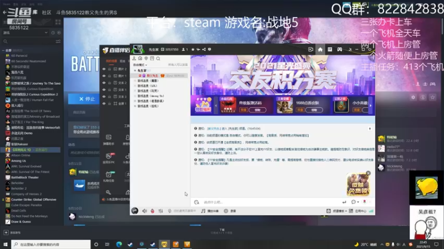The image size is (444, 249).
Task: Open the Windows Start menu
Action: 6,244
